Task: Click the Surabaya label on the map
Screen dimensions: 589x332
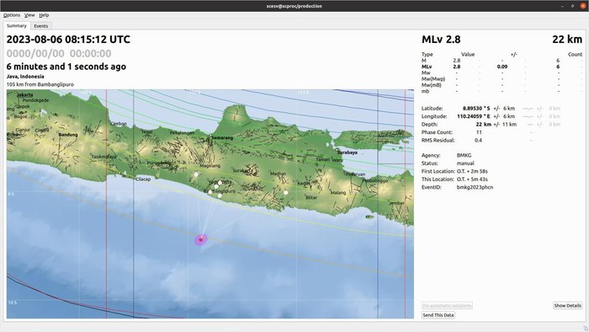Action: [347, 153]
